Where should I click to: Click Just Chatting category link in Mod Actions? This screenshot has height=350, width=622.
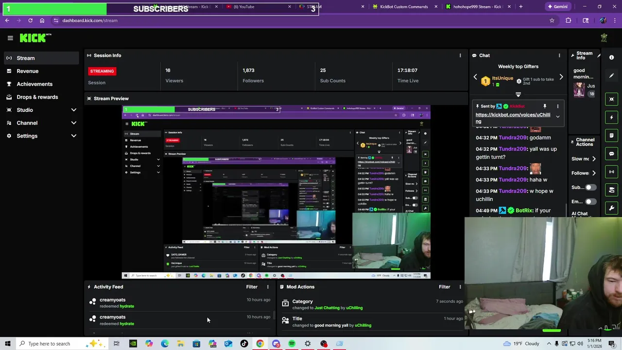point(327,308)
